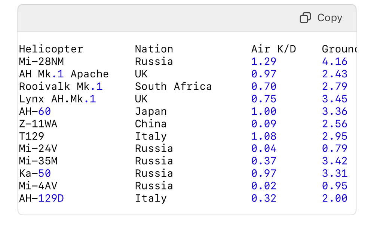The height and width of the screenshot is (228, 374).
Task: Click the Mi-35M ground value 3.42
Action: click(x=335, y=161)
